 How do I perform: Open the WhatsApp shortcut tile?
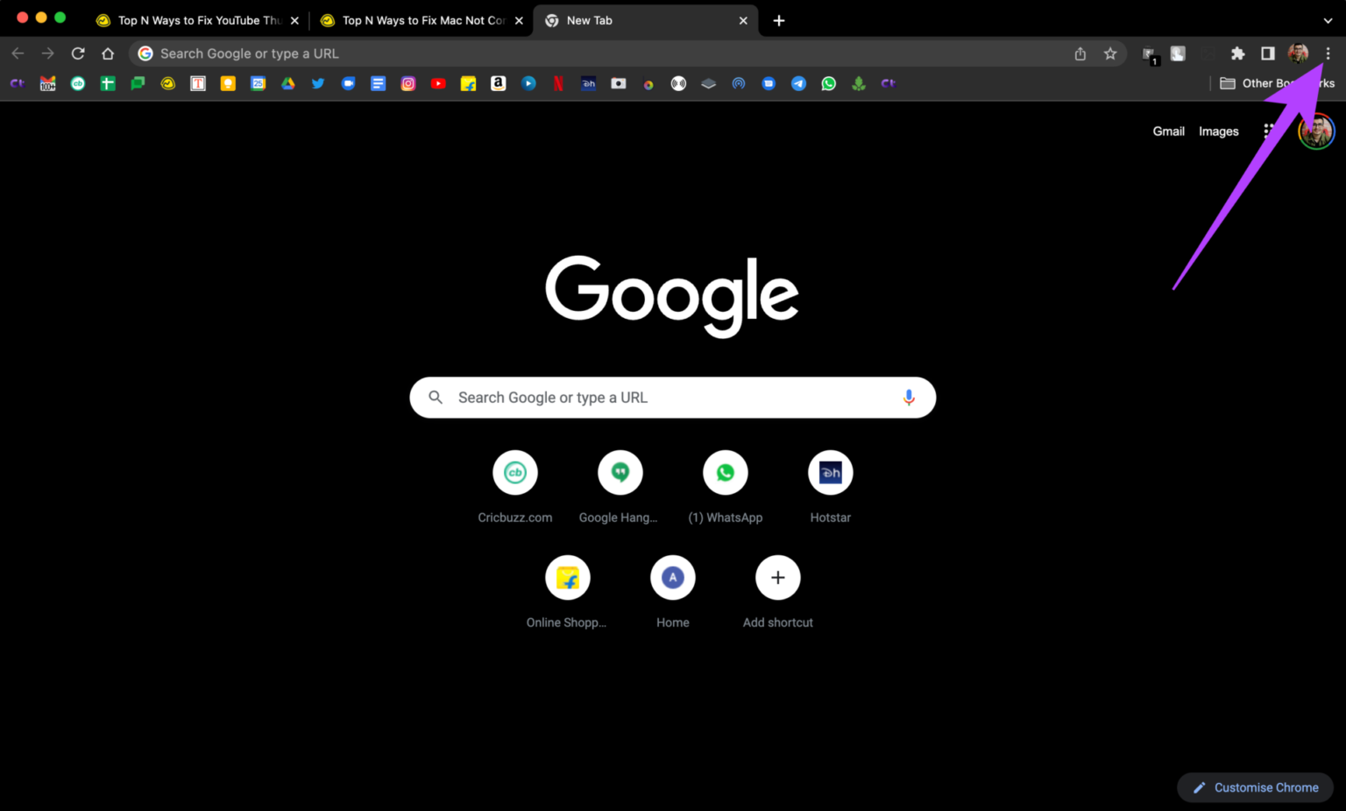pyautogui.click(x=726, y=472)
